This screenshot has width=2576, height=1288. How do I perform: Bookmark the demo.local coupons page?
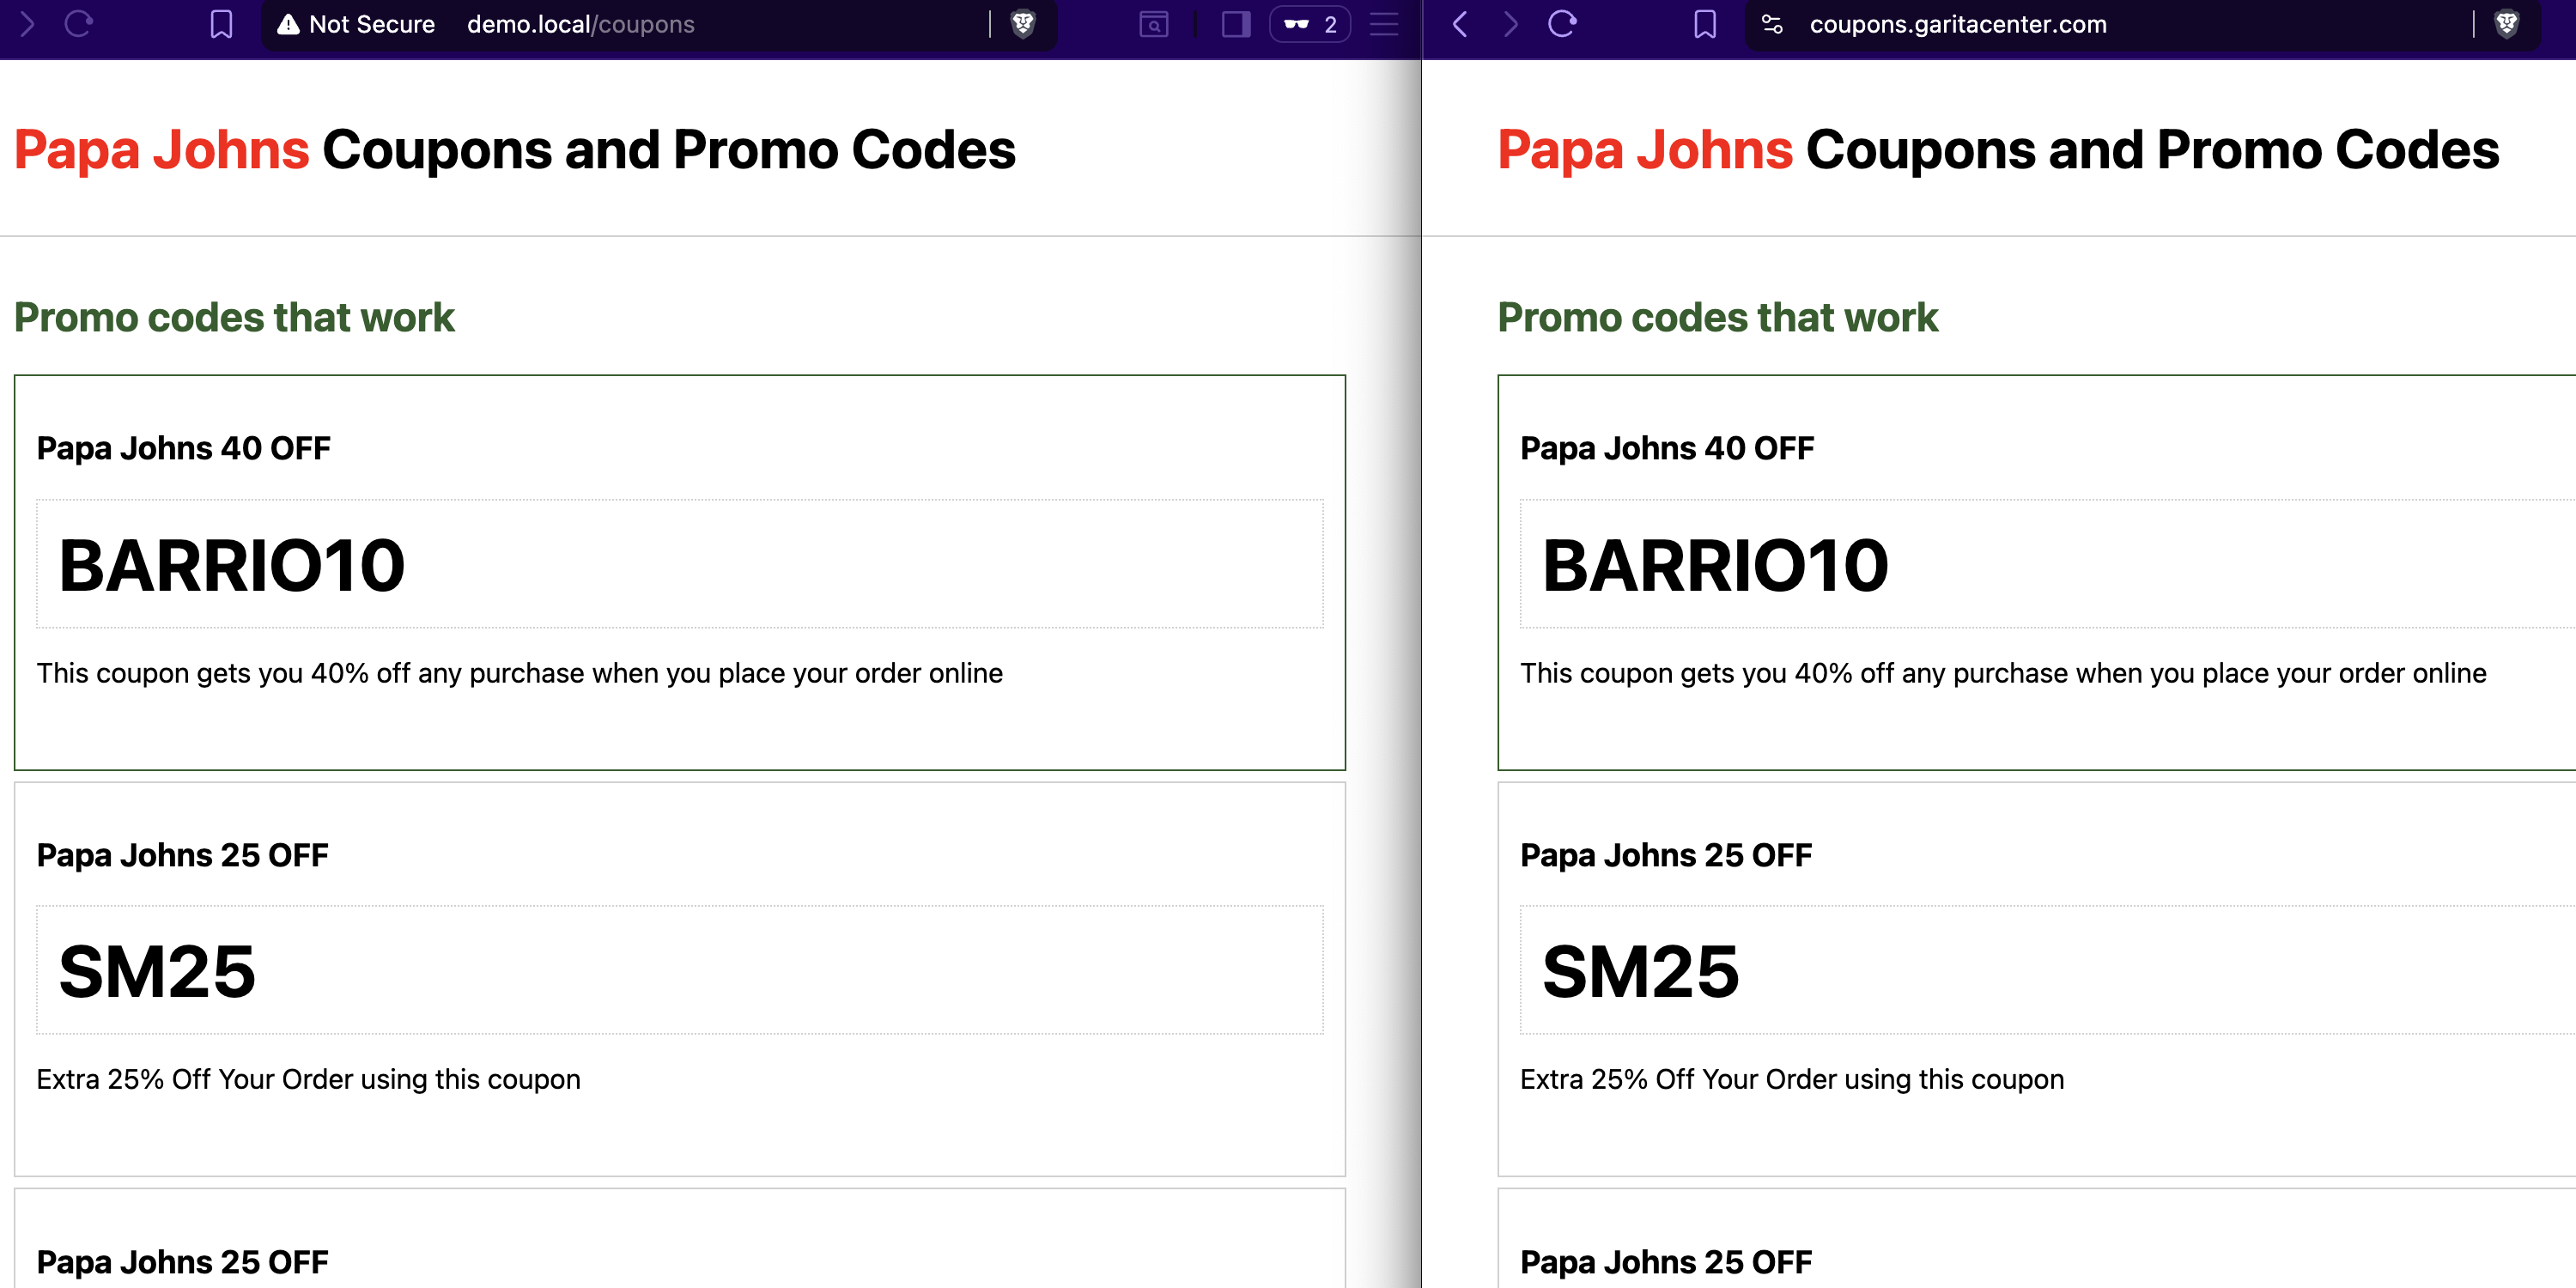[x=221, y=24]
